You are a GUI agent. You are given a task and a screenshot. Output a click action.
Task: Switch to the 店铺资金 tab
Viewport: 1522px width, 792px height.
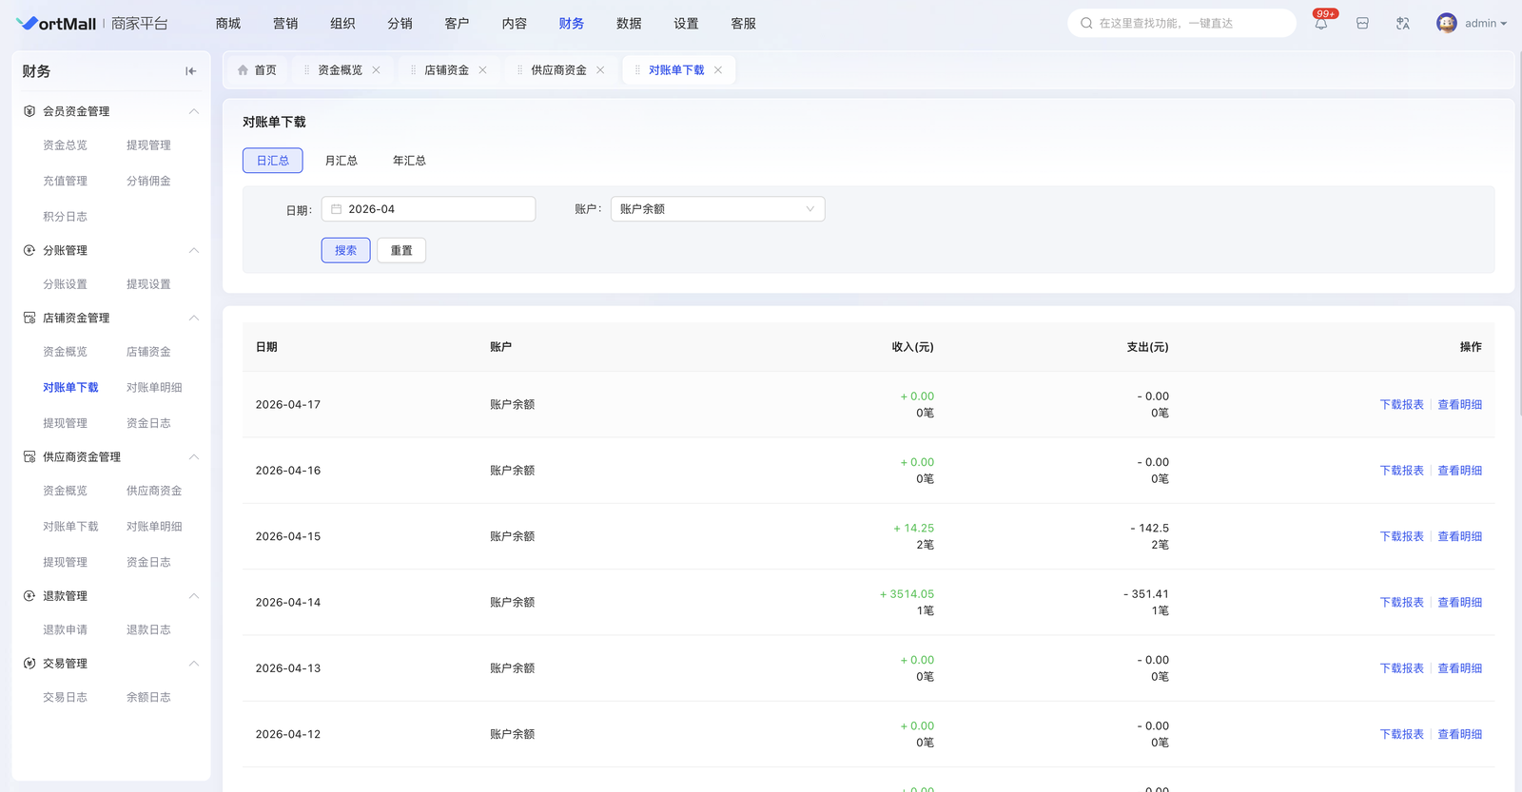[446, 70]
